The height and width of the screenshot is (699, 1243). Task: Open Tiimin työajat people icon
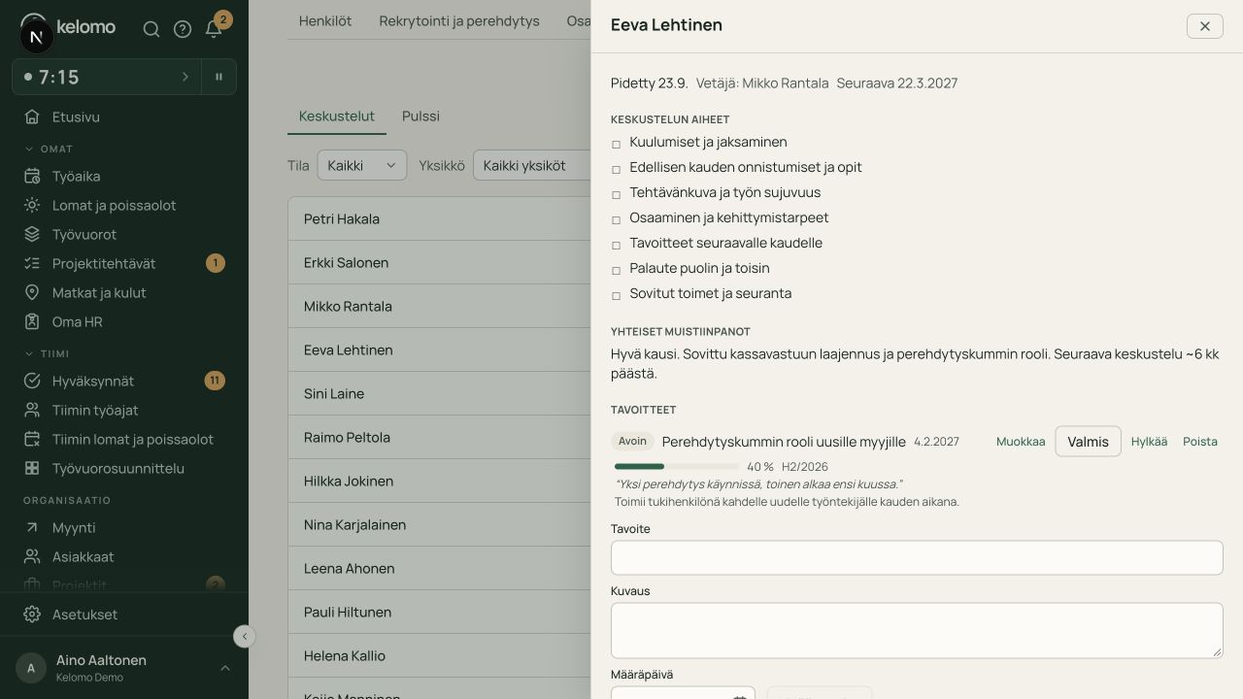point(32,410)
